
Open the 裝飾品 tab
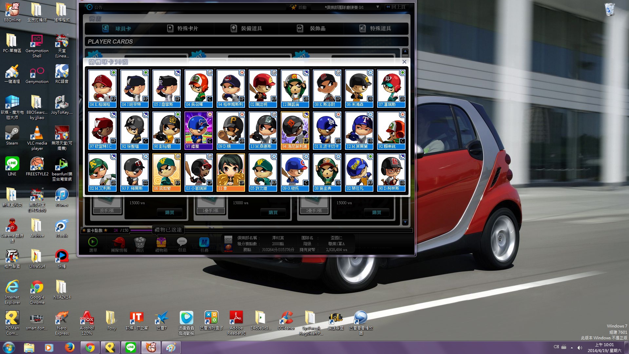pyautogui.click(x=312, y=29)
